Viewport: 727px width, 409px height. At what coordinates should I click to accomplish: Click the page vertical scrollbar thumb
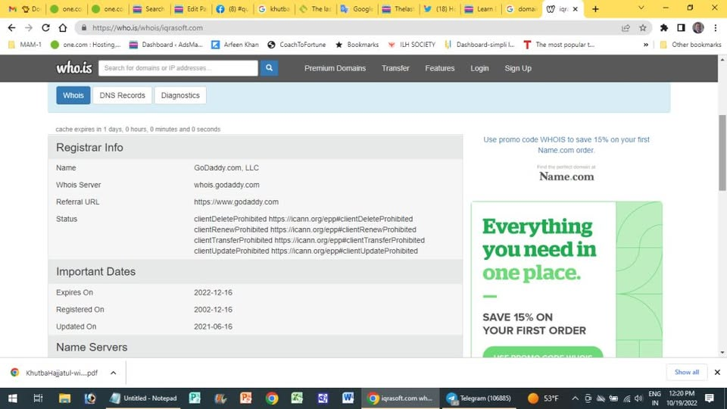pos(722,152)
